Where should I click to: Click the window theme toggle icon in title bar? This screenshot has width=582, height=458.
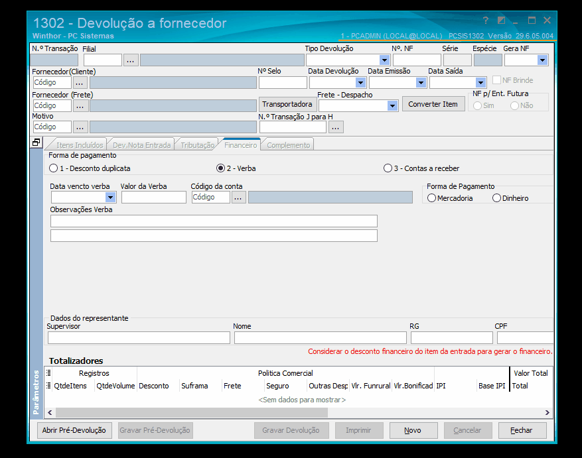pyautogui.click(x=501, y=21)
